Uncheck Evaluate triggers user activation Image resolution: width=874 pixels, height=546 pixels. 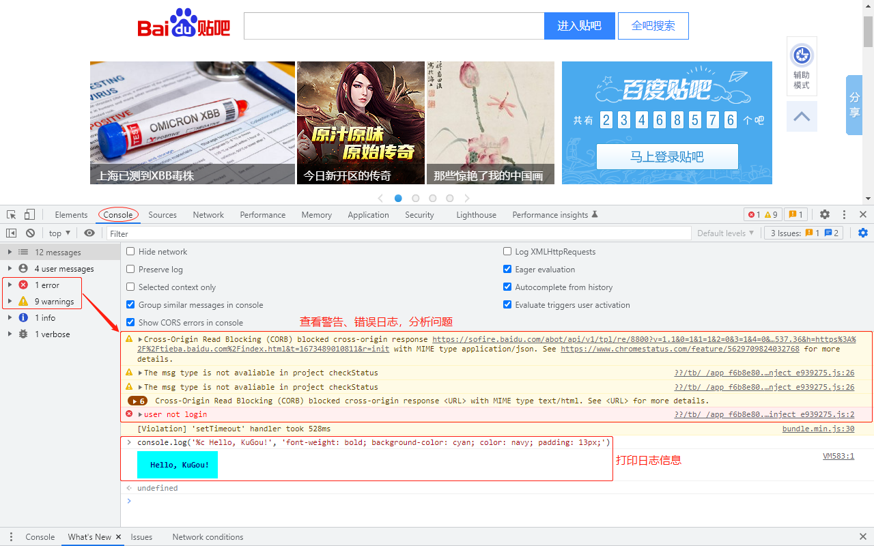507,305
